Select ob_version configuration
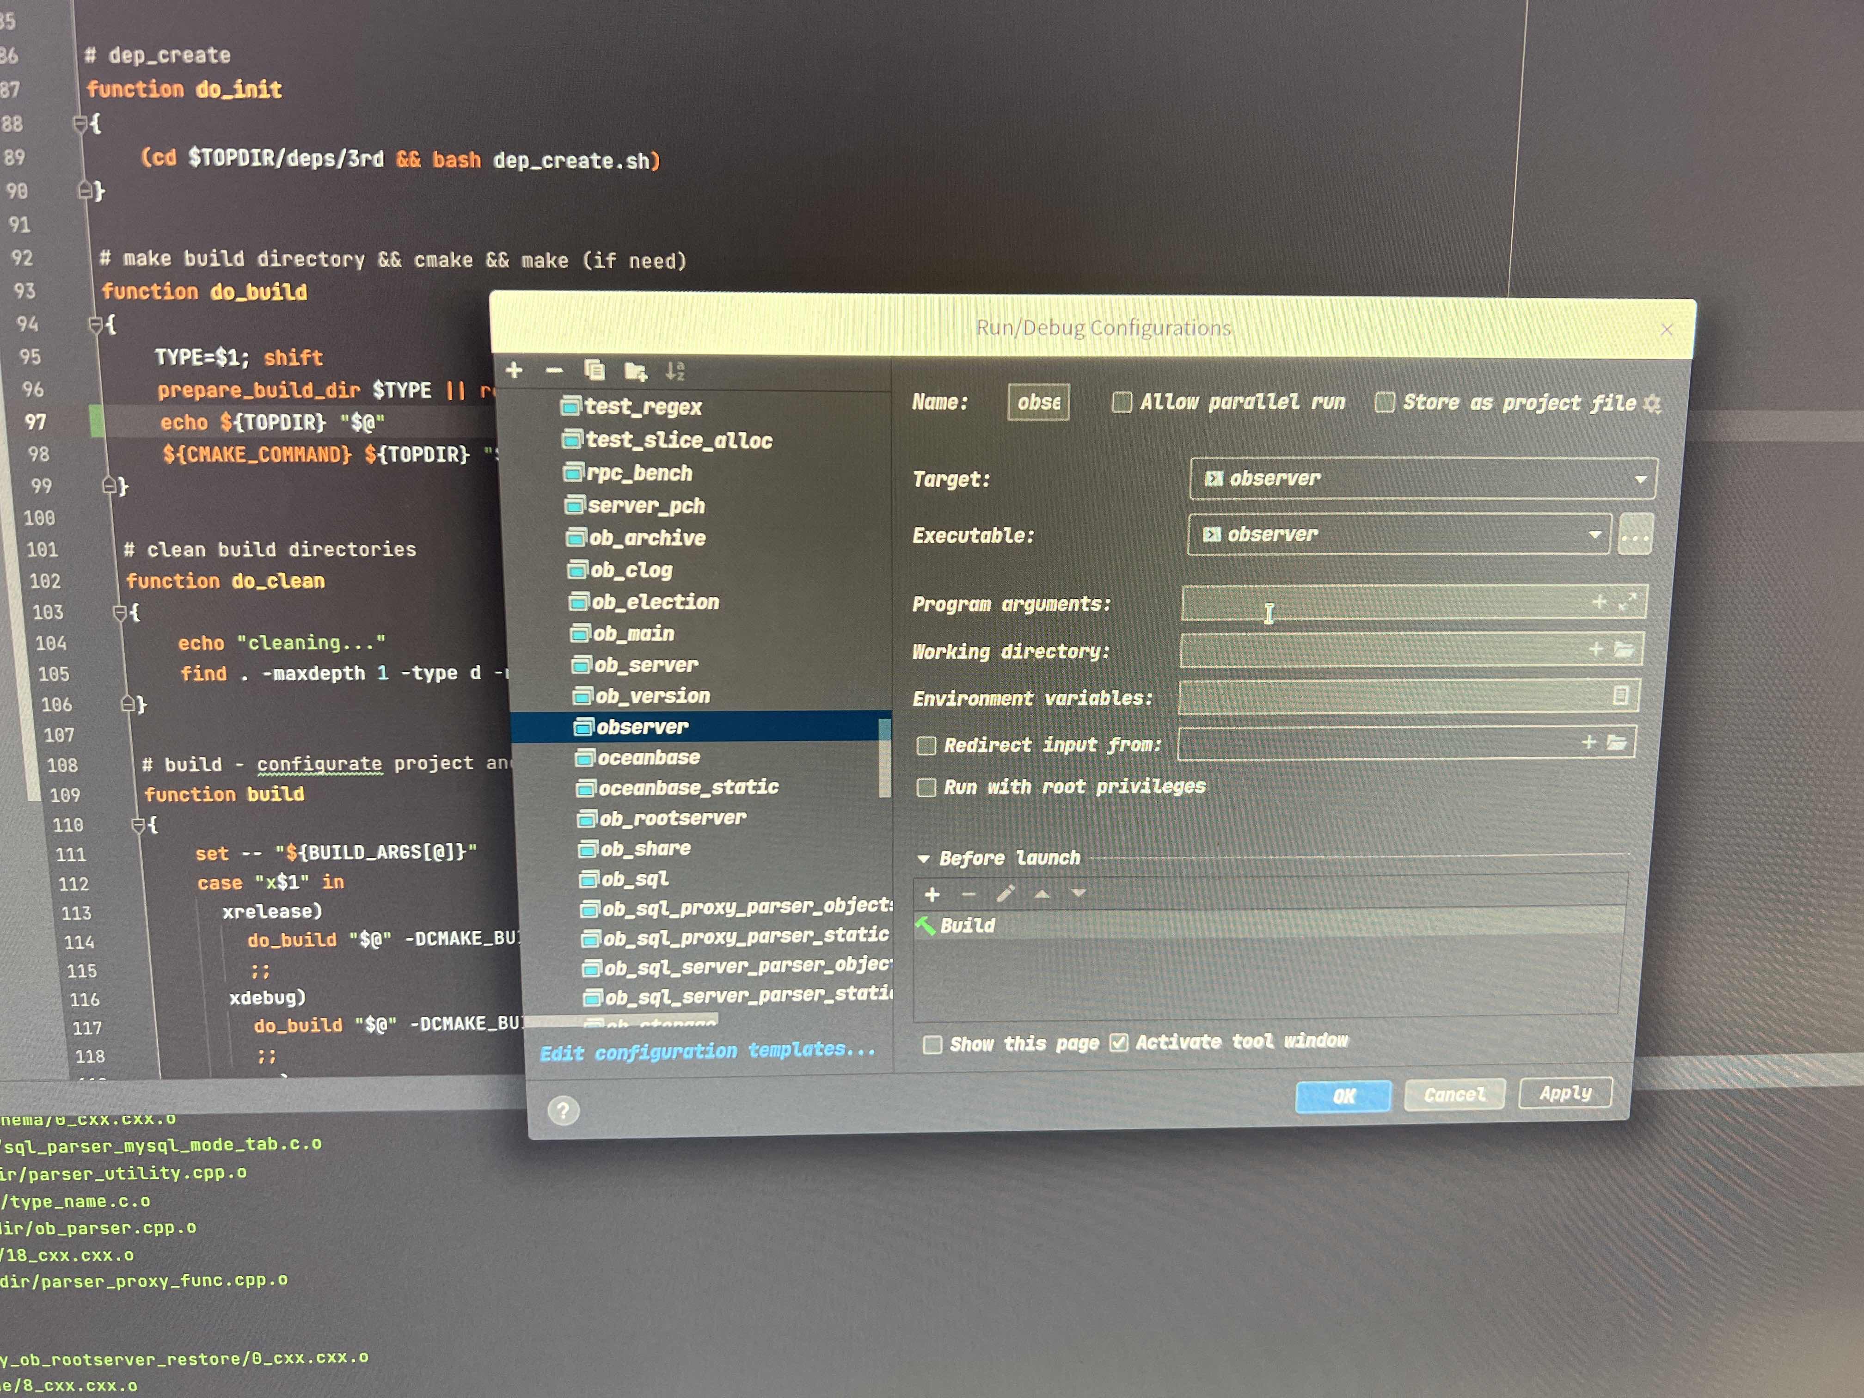Image resolution: width=1864 pixels, height=1398 pixels. tap(642, 696)
